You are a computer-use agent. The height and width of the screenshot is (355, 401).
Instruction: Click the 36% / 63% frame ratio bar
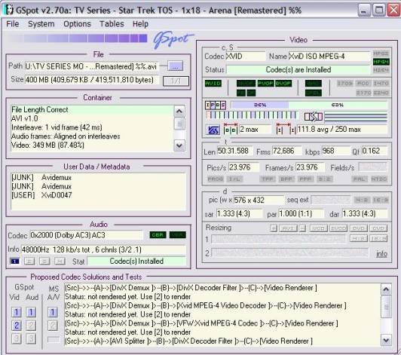tap(309, 105)
